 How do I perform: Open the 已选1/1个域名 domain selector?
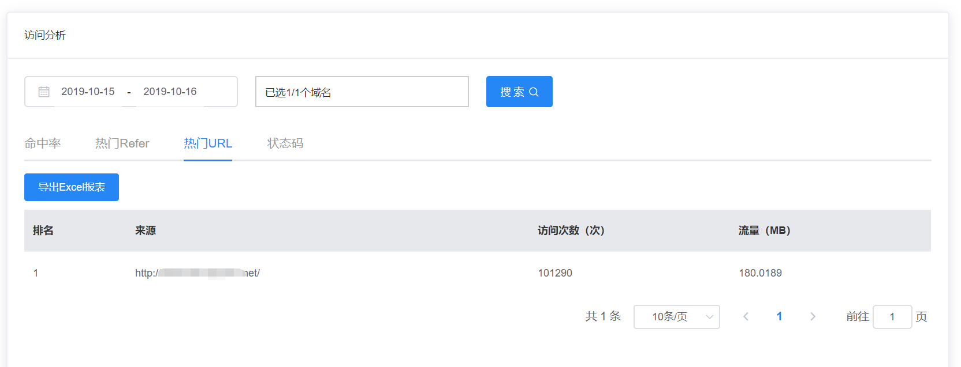pos(362,92)
